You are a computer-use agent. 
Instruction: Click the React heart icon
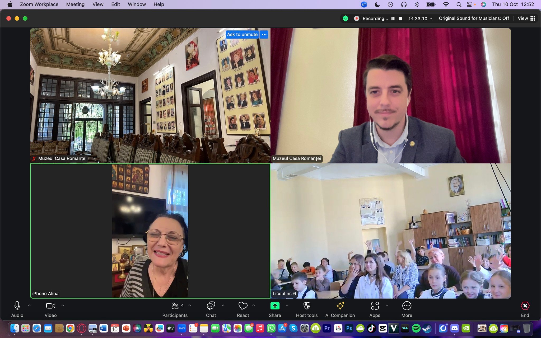pos(243,306)
